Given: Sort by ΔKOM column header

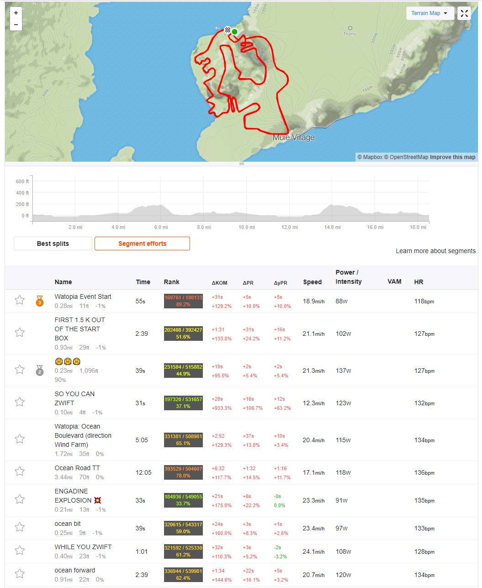Looking at the screenshot, I should coord(219,283).
